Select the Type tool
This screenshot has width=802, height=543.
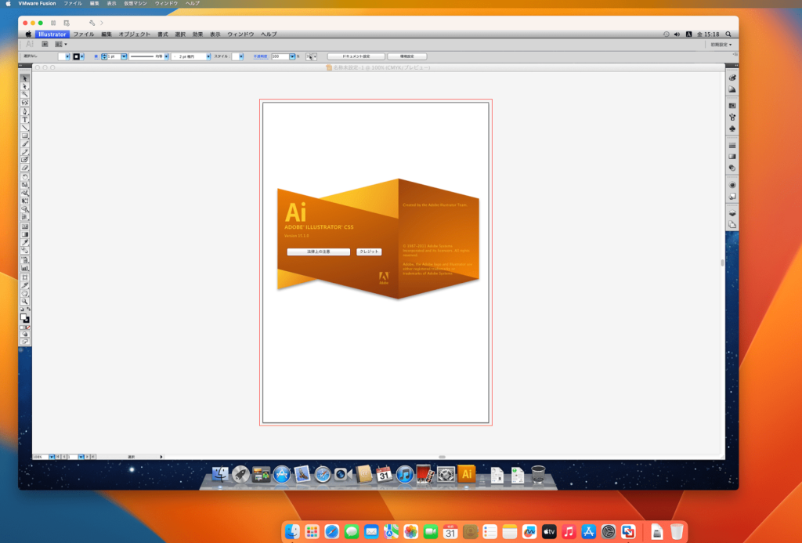[24, 120]
